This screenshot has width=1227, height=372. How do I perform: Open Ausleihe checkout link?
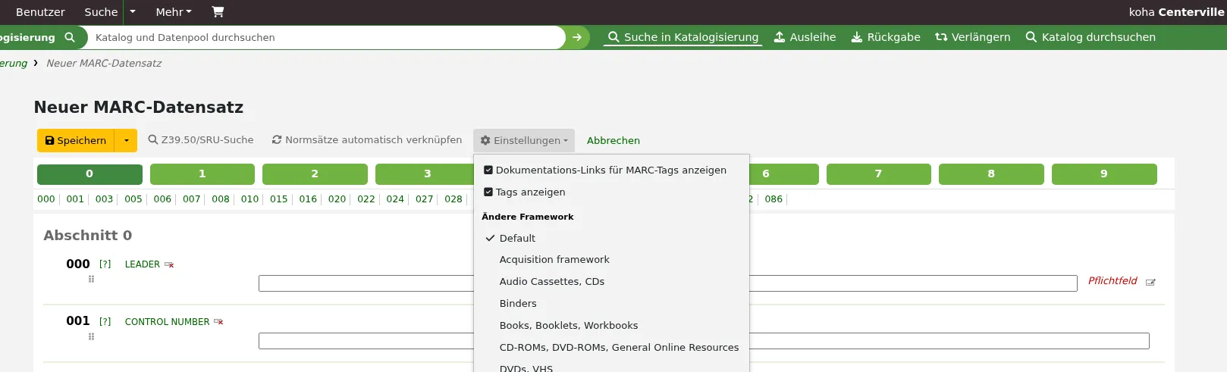tap(805, 37)
